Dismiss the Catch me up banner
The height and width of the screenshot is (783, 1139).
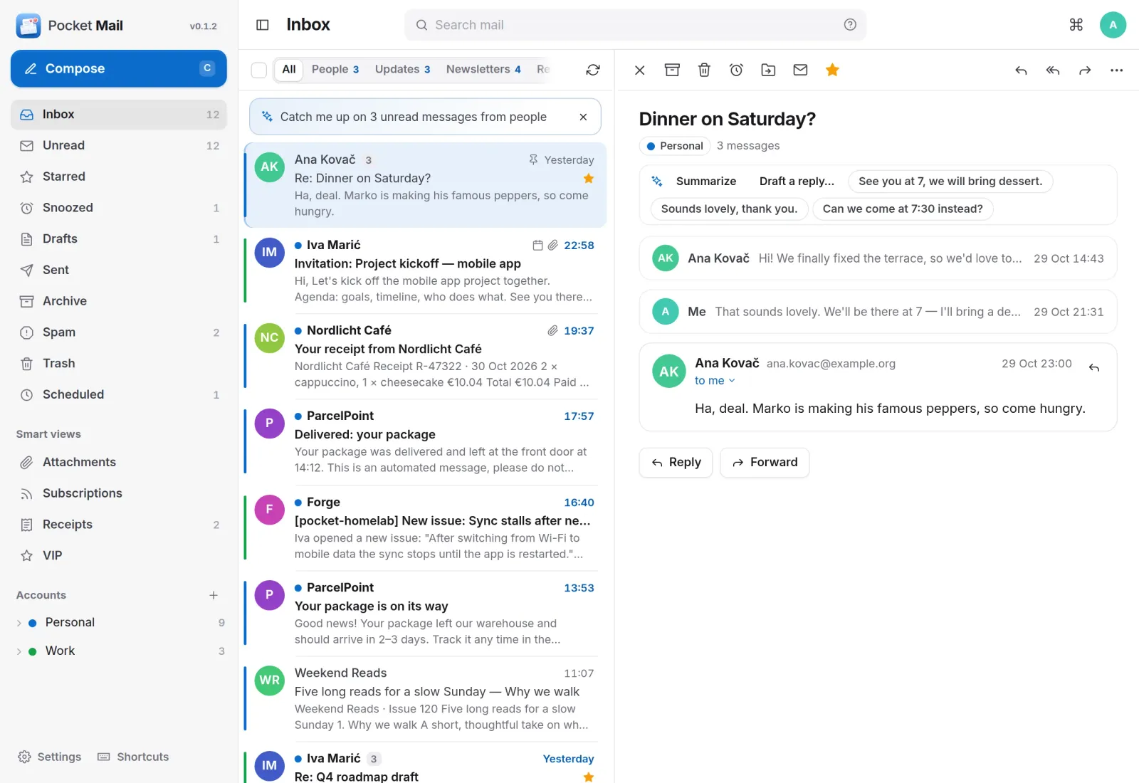tap(583, 117)
